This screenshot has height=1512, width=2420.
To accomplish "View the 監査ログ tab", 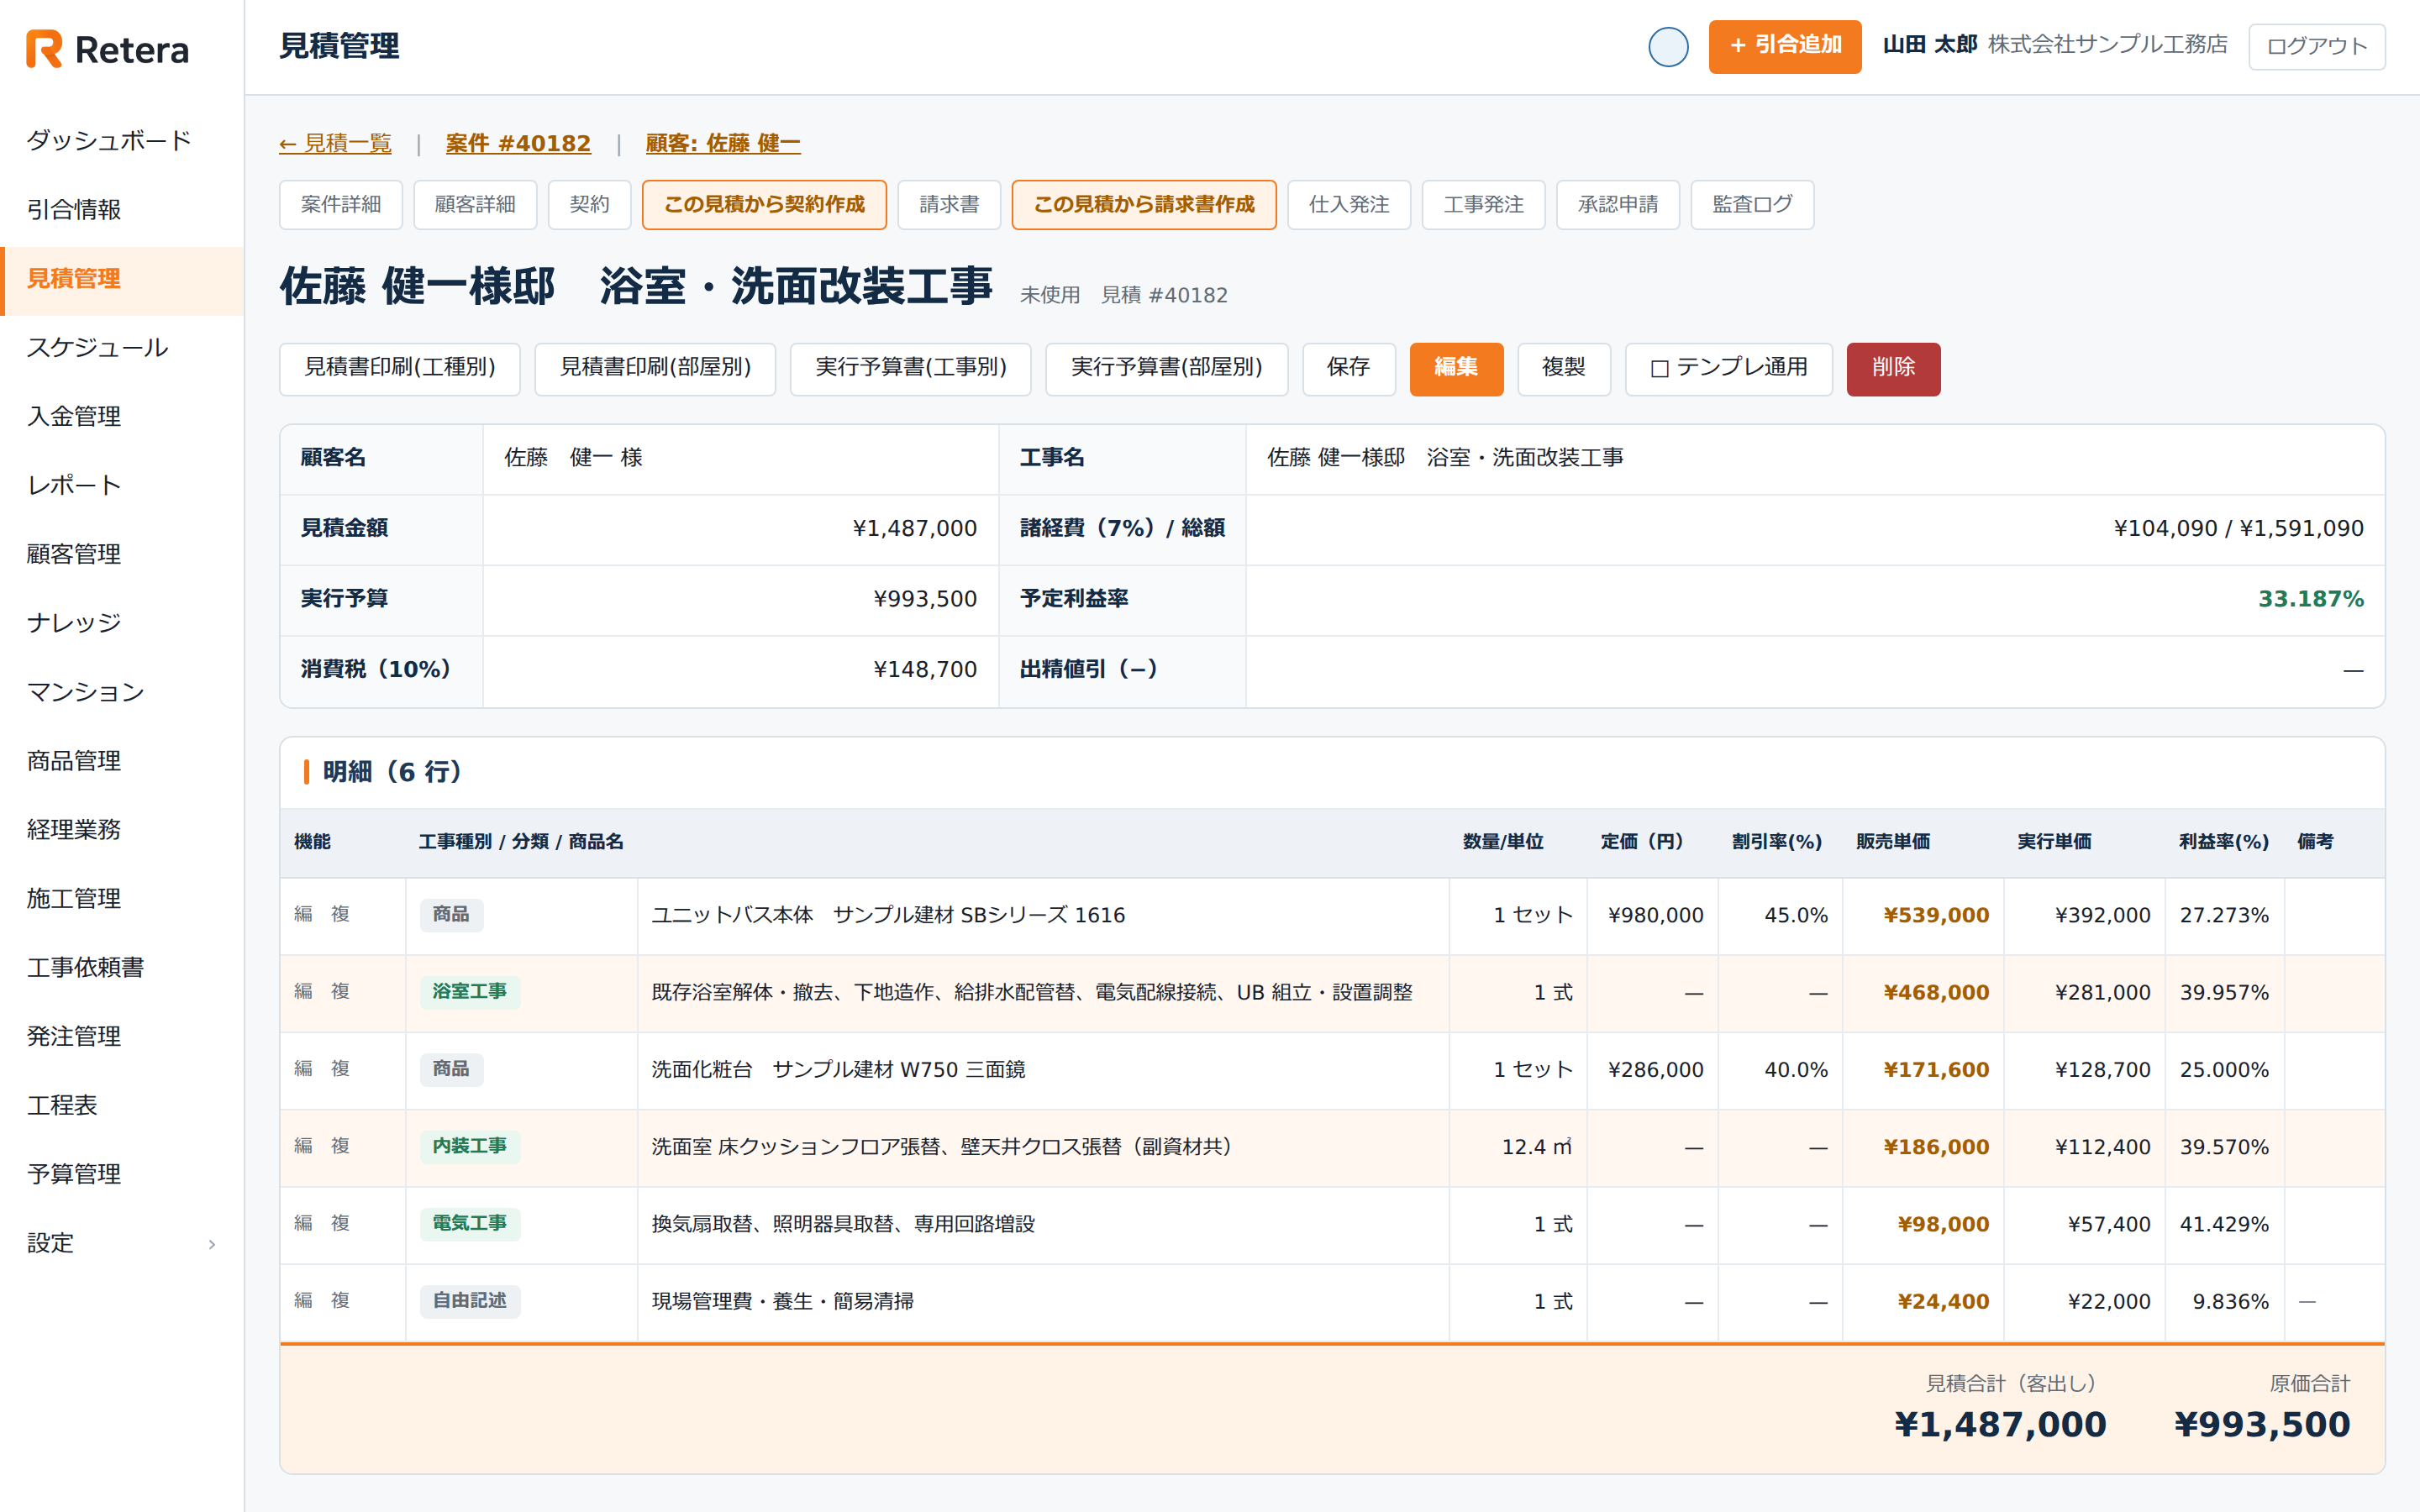I will 1752,205.
